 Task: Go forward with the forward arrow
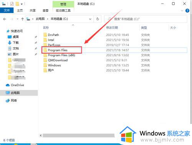pyautogui.click(x=12, y=19)
